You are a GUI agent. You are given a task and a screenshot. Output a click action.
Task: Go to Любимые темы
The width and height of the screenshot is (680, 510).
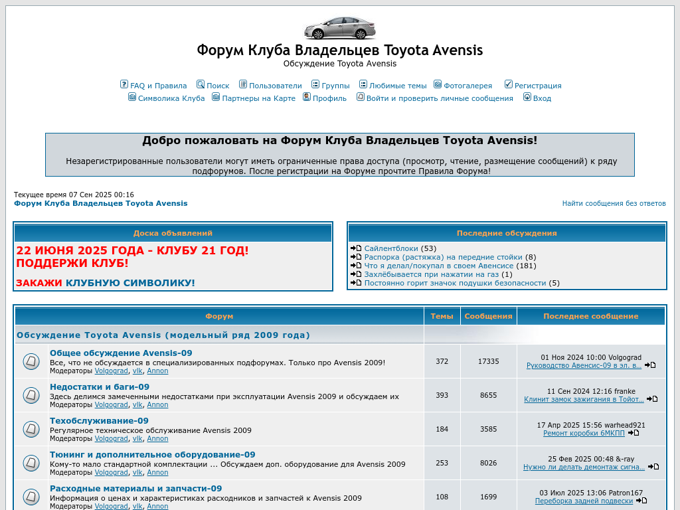[x=397, y=86]
